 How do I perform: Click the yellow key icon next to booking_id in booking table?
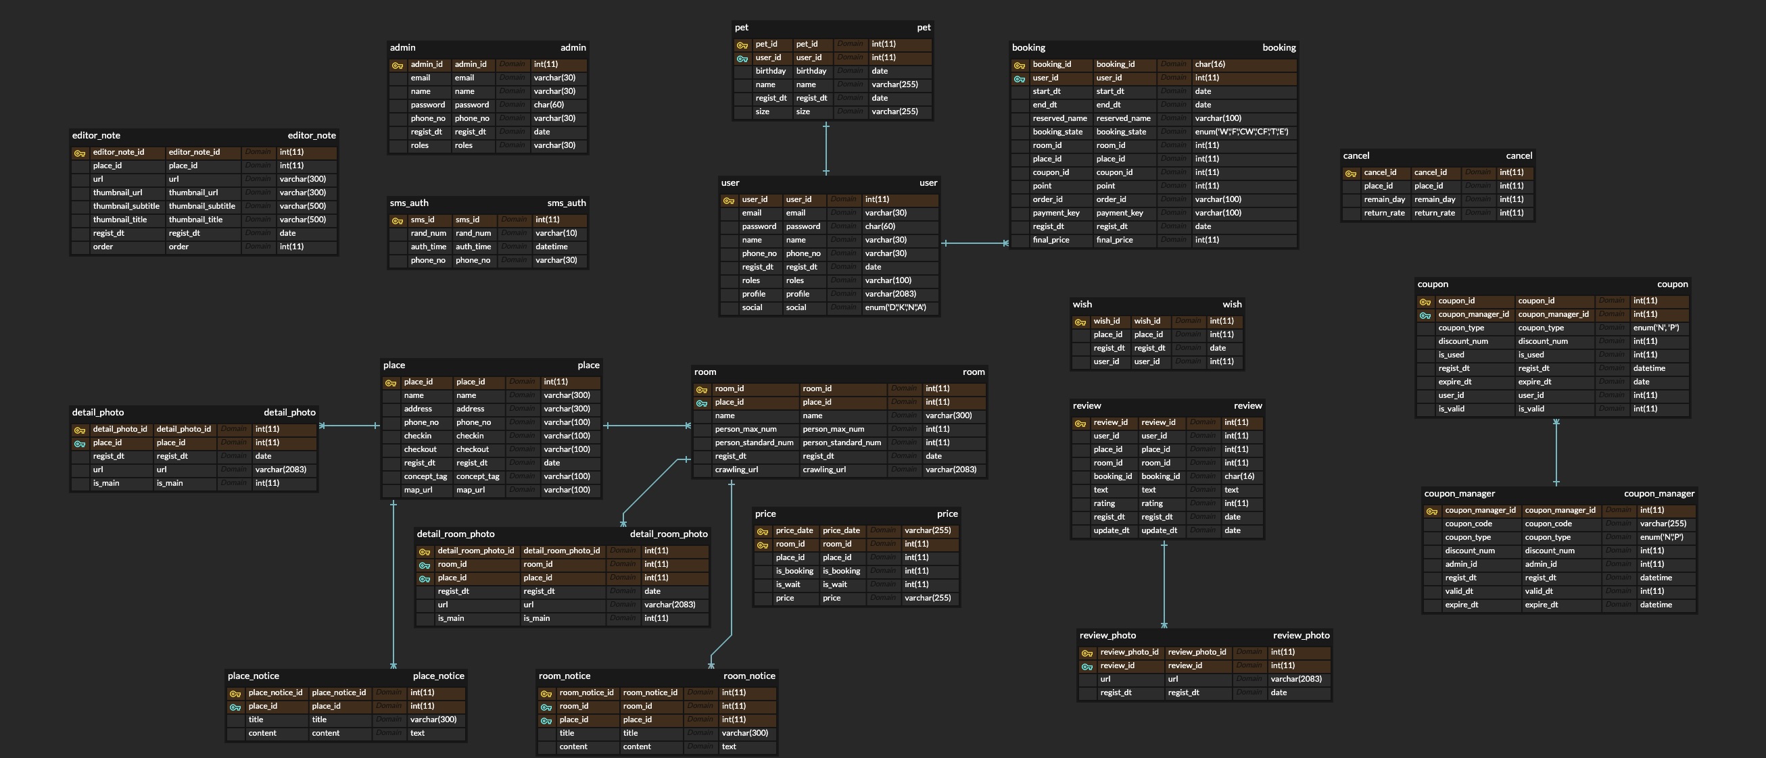point(1019,66)
